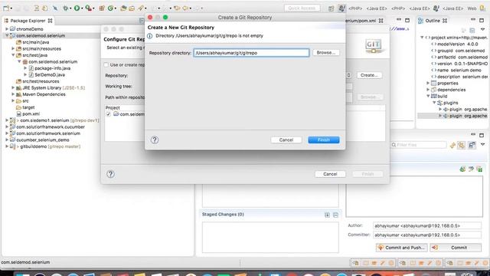Click Create... in Configure Git Repository dialog
Screen dimensions: 490x276
click(x=369, y=75)
